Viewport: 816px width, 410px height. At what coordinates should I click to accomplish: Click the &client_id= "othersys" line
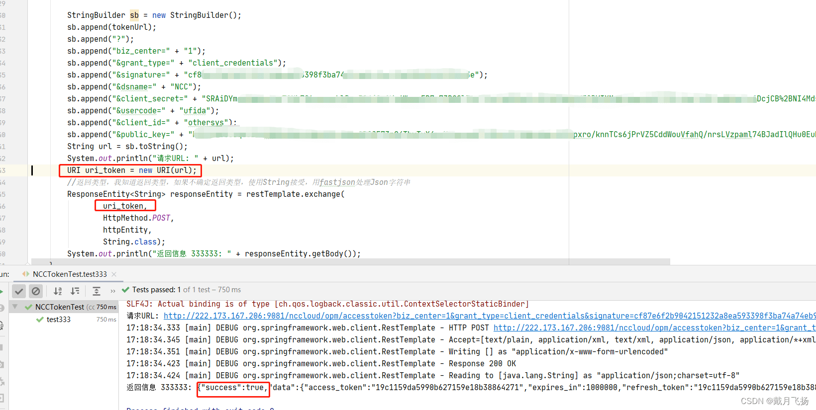tap(152, 123)
